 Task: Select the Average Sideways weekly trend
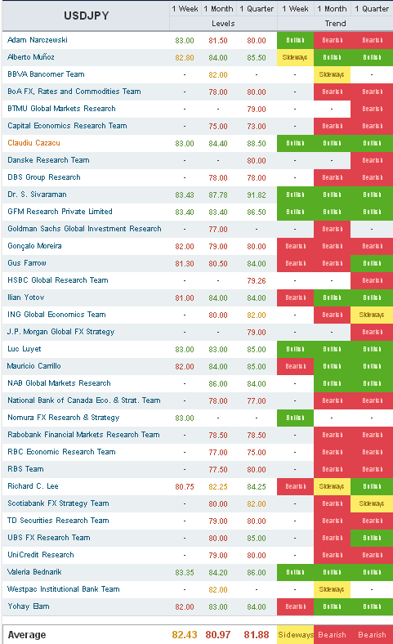[295, 635]
